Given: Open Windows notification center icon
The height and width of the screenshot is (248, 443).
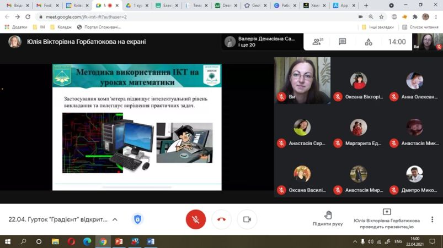Looking at the screenshot, I should (x=433, y=241).
